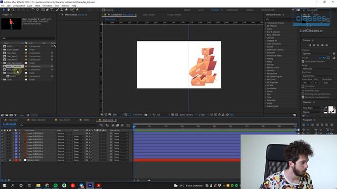Play the preview with the play button

[x=318, y=45]
